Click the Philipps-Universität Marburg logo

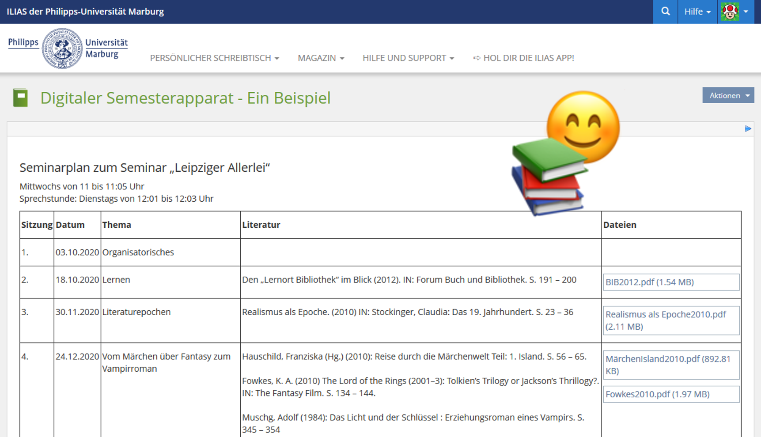pyautogui.click(x=68, y=49)
